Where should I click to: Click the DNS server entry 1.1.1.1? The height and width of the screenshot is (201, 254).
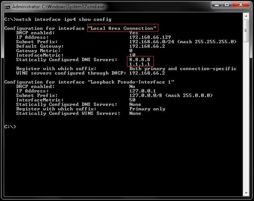coord(139,64)
